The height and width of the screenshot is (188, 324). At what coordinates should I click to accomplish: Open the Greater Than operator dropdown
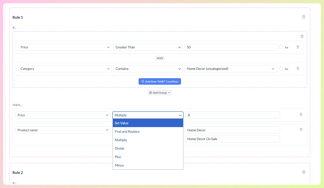(148, 46)
